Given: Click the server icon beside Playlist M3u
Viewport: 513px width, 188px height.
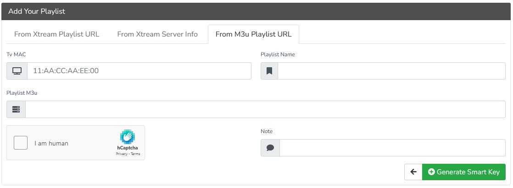Looking at the screenshot, I should click(16, 109).
